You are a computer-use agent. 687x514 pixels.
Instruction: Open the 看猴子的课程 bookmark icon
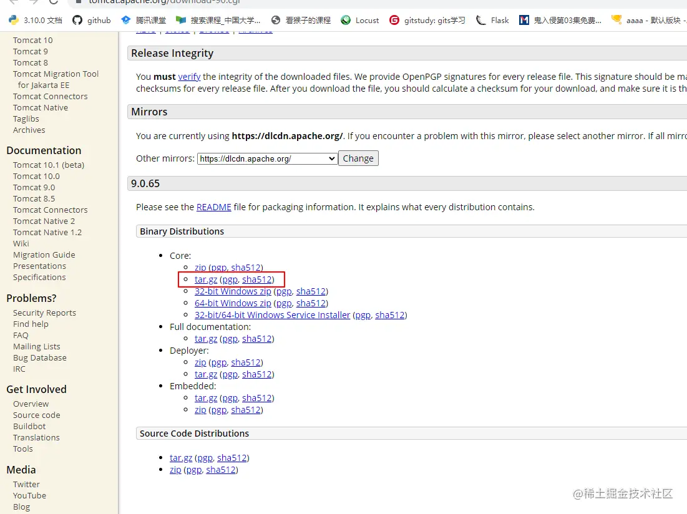276,20
